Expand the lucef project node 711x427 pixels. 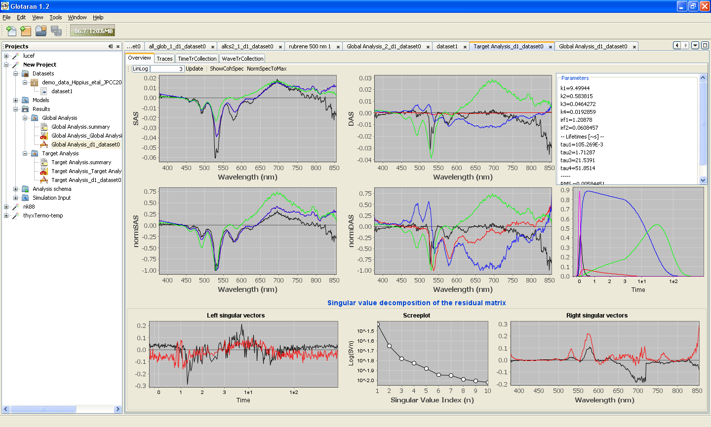(6, 56)
